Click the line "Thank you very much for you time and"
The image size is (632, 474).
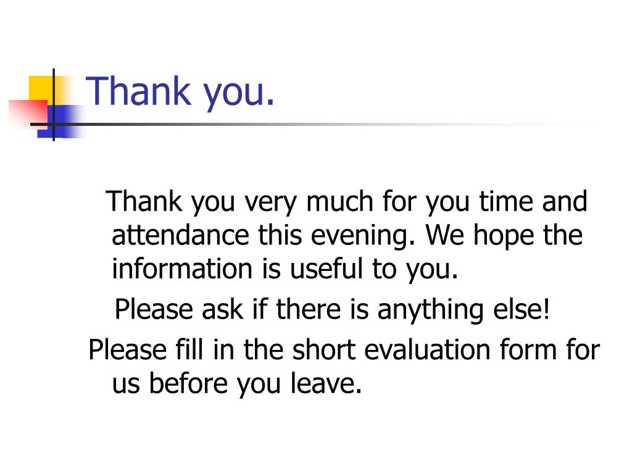346,202
